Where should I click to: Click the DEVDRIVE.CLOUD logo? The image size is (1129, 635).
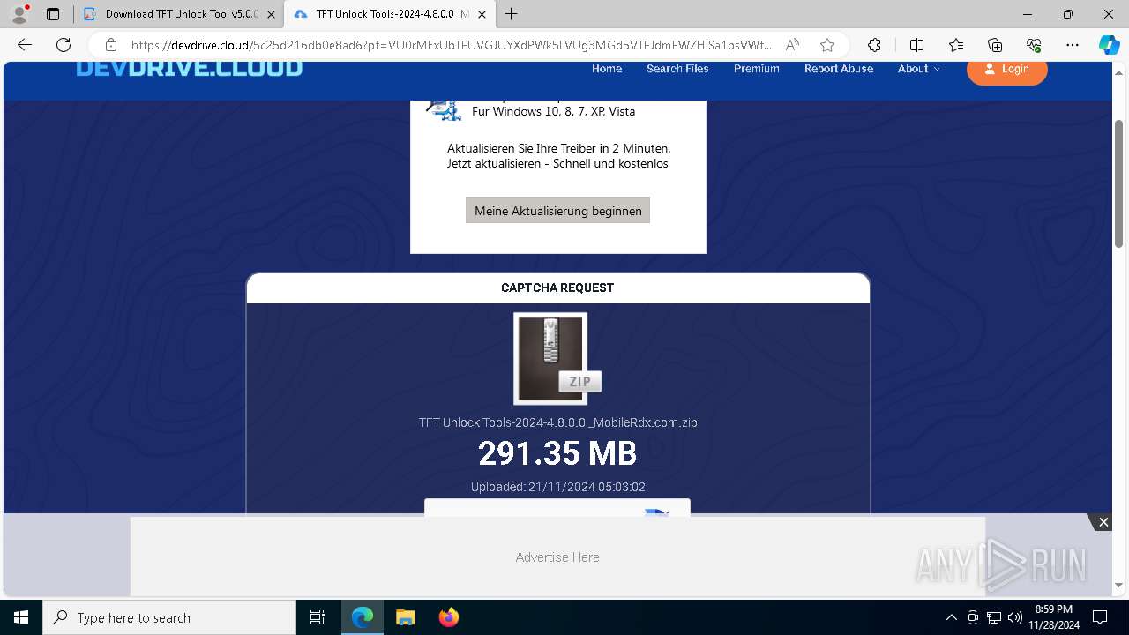(x=189, y=69)
